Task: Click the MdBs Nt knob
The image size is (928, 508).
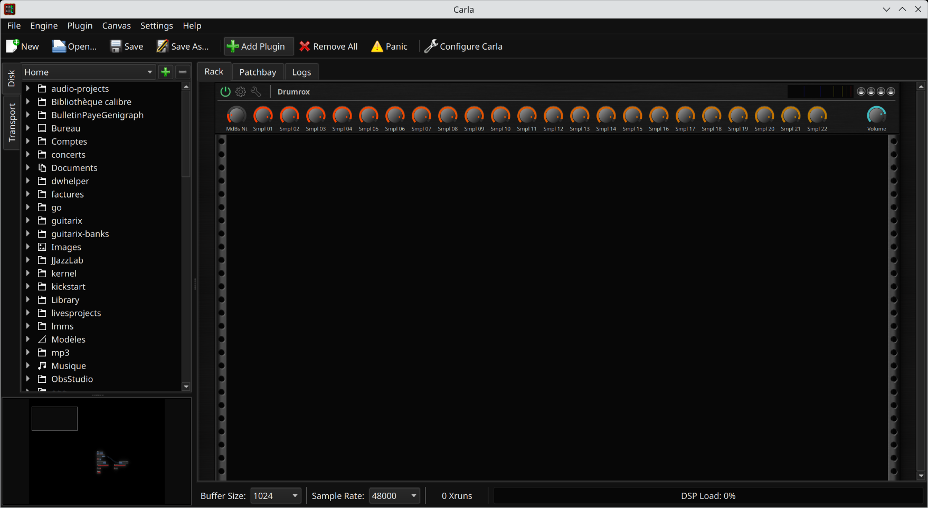Action: pyautogui.click(x=236, y=115)
